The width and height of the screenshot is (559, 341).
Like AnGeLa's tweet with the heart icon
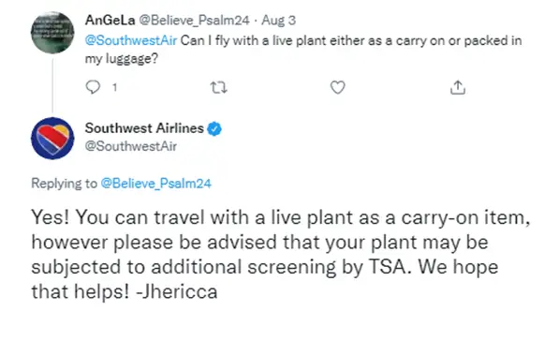pyautogui.click(x=338, y=87)
